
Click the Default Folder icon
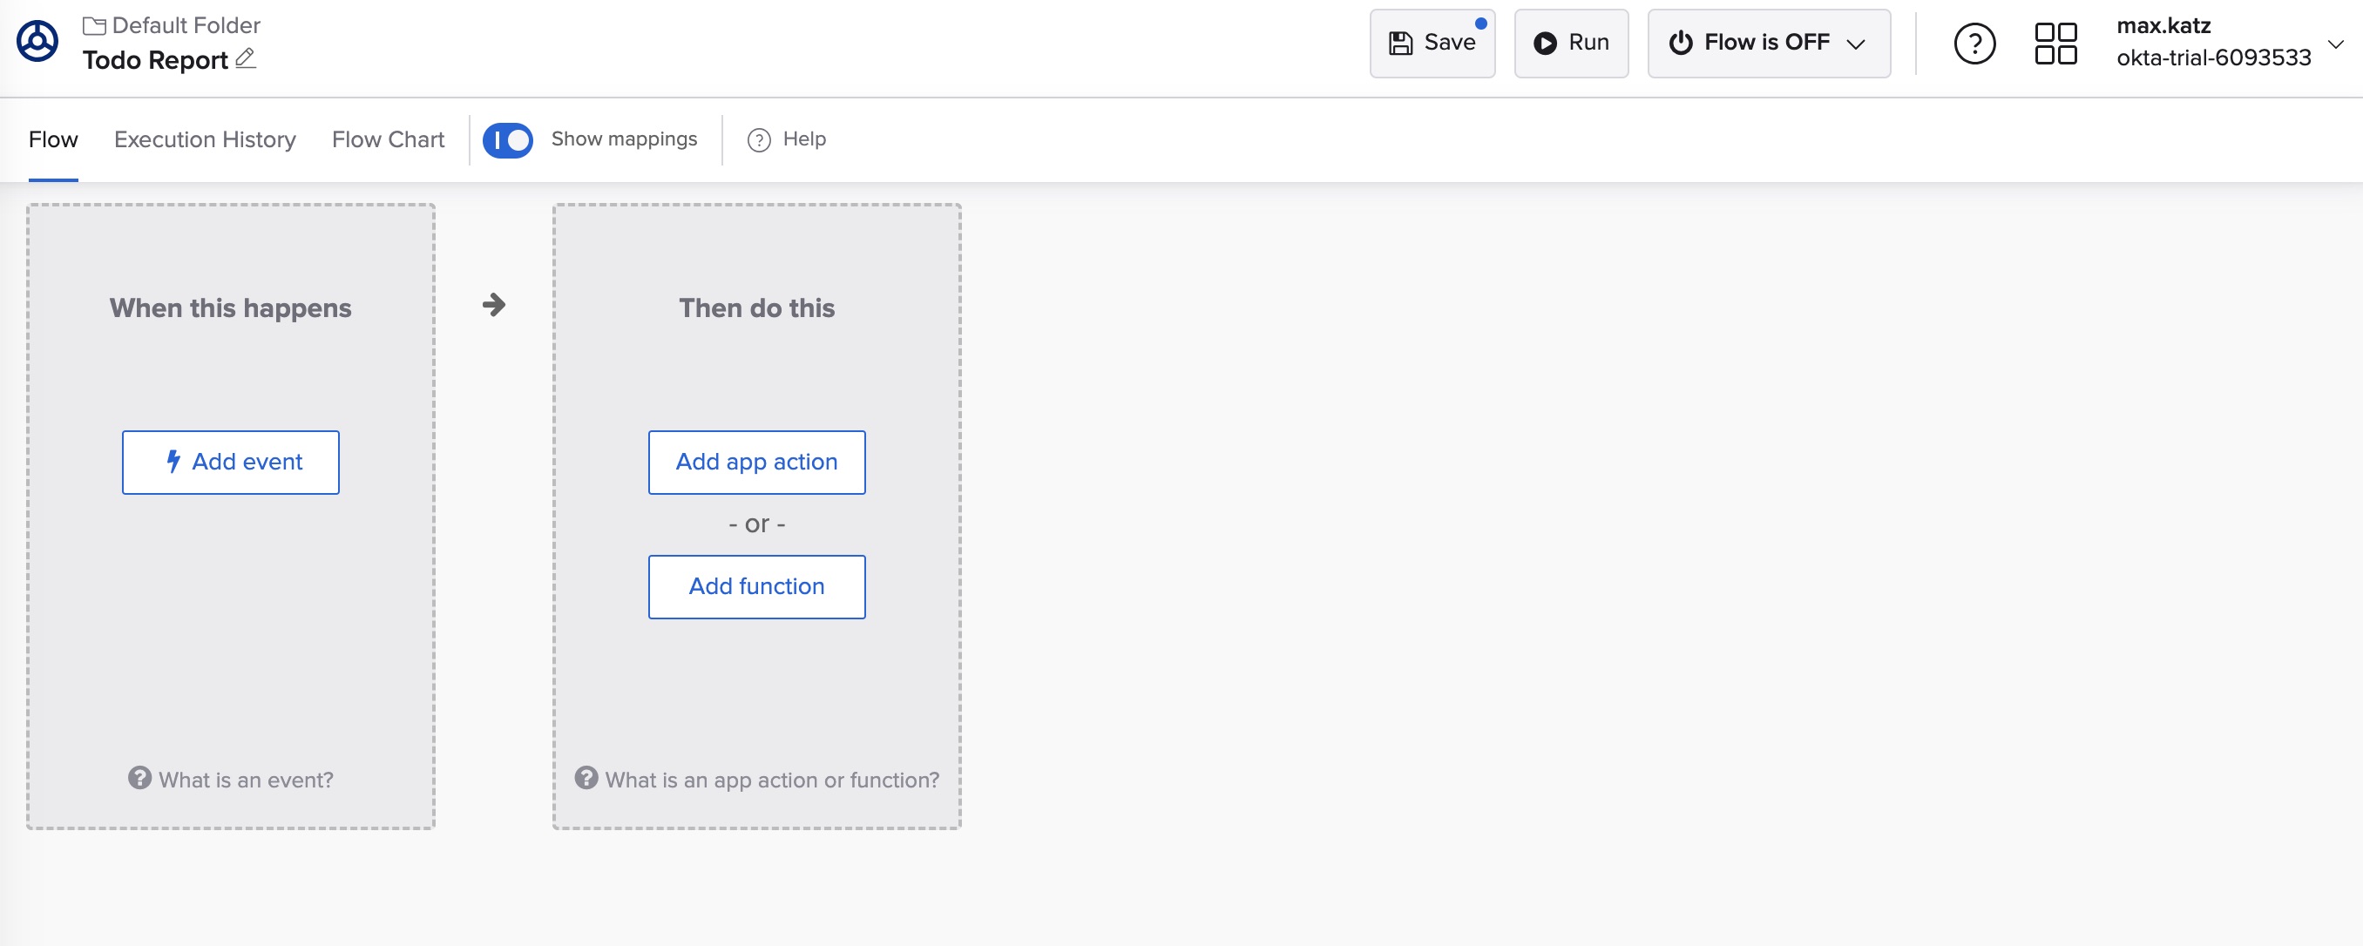pos(93,25)
